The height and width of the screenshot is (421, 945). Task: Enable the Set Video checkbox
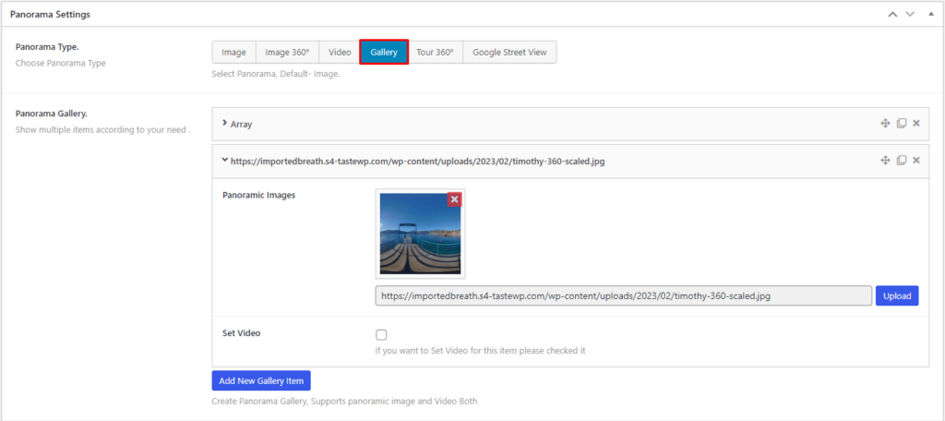(381, 335)
